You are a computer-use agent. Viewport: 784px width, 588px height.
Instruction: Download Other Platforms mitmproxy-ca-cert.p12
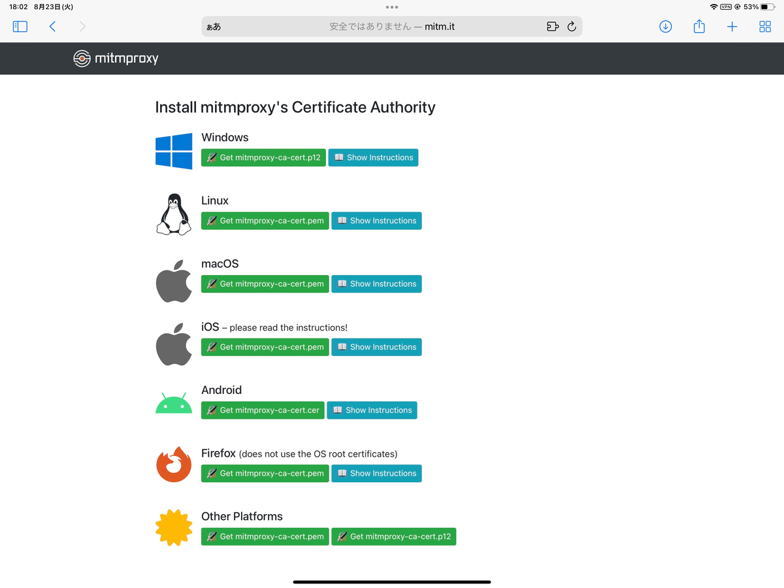coord(394,537)
